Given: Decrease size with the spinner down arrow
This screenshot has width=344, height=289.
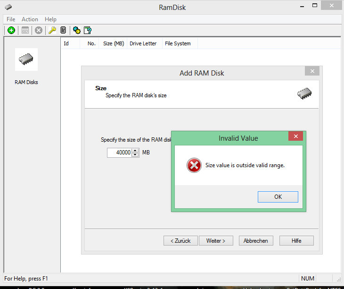Looking at the screenshot, I should point(135,154).
